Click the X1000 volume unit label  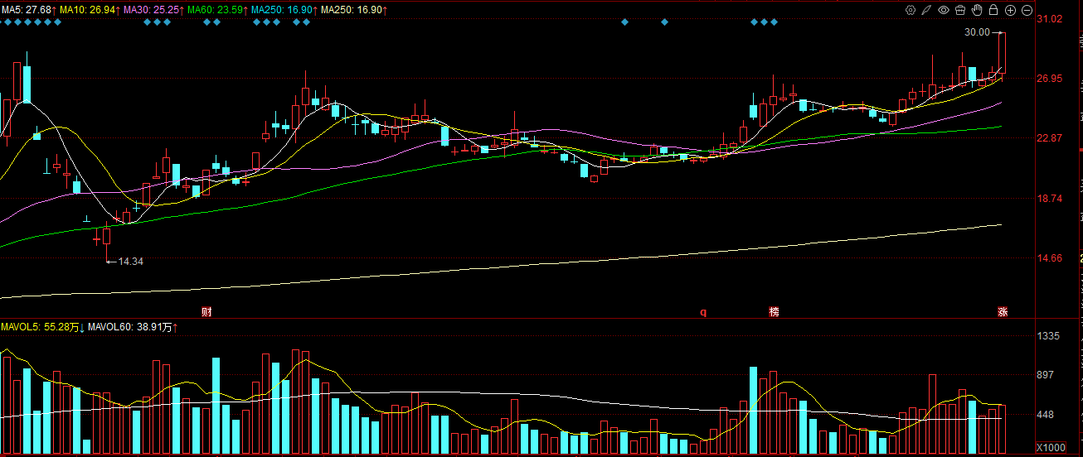tap(1051, 447)
